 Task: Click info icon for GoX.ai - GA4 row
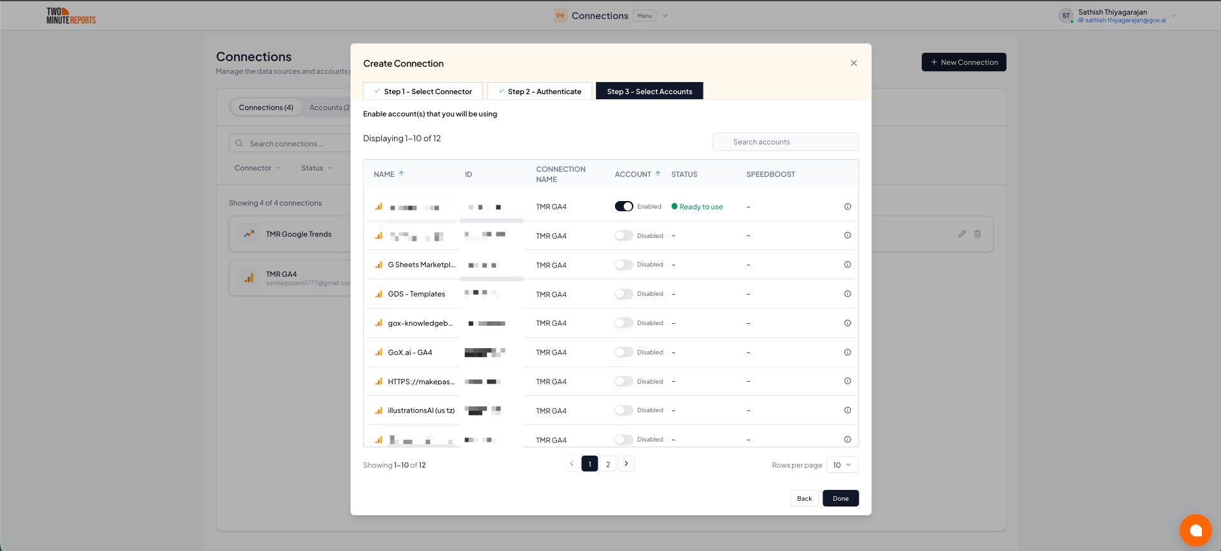pos(847,352)
